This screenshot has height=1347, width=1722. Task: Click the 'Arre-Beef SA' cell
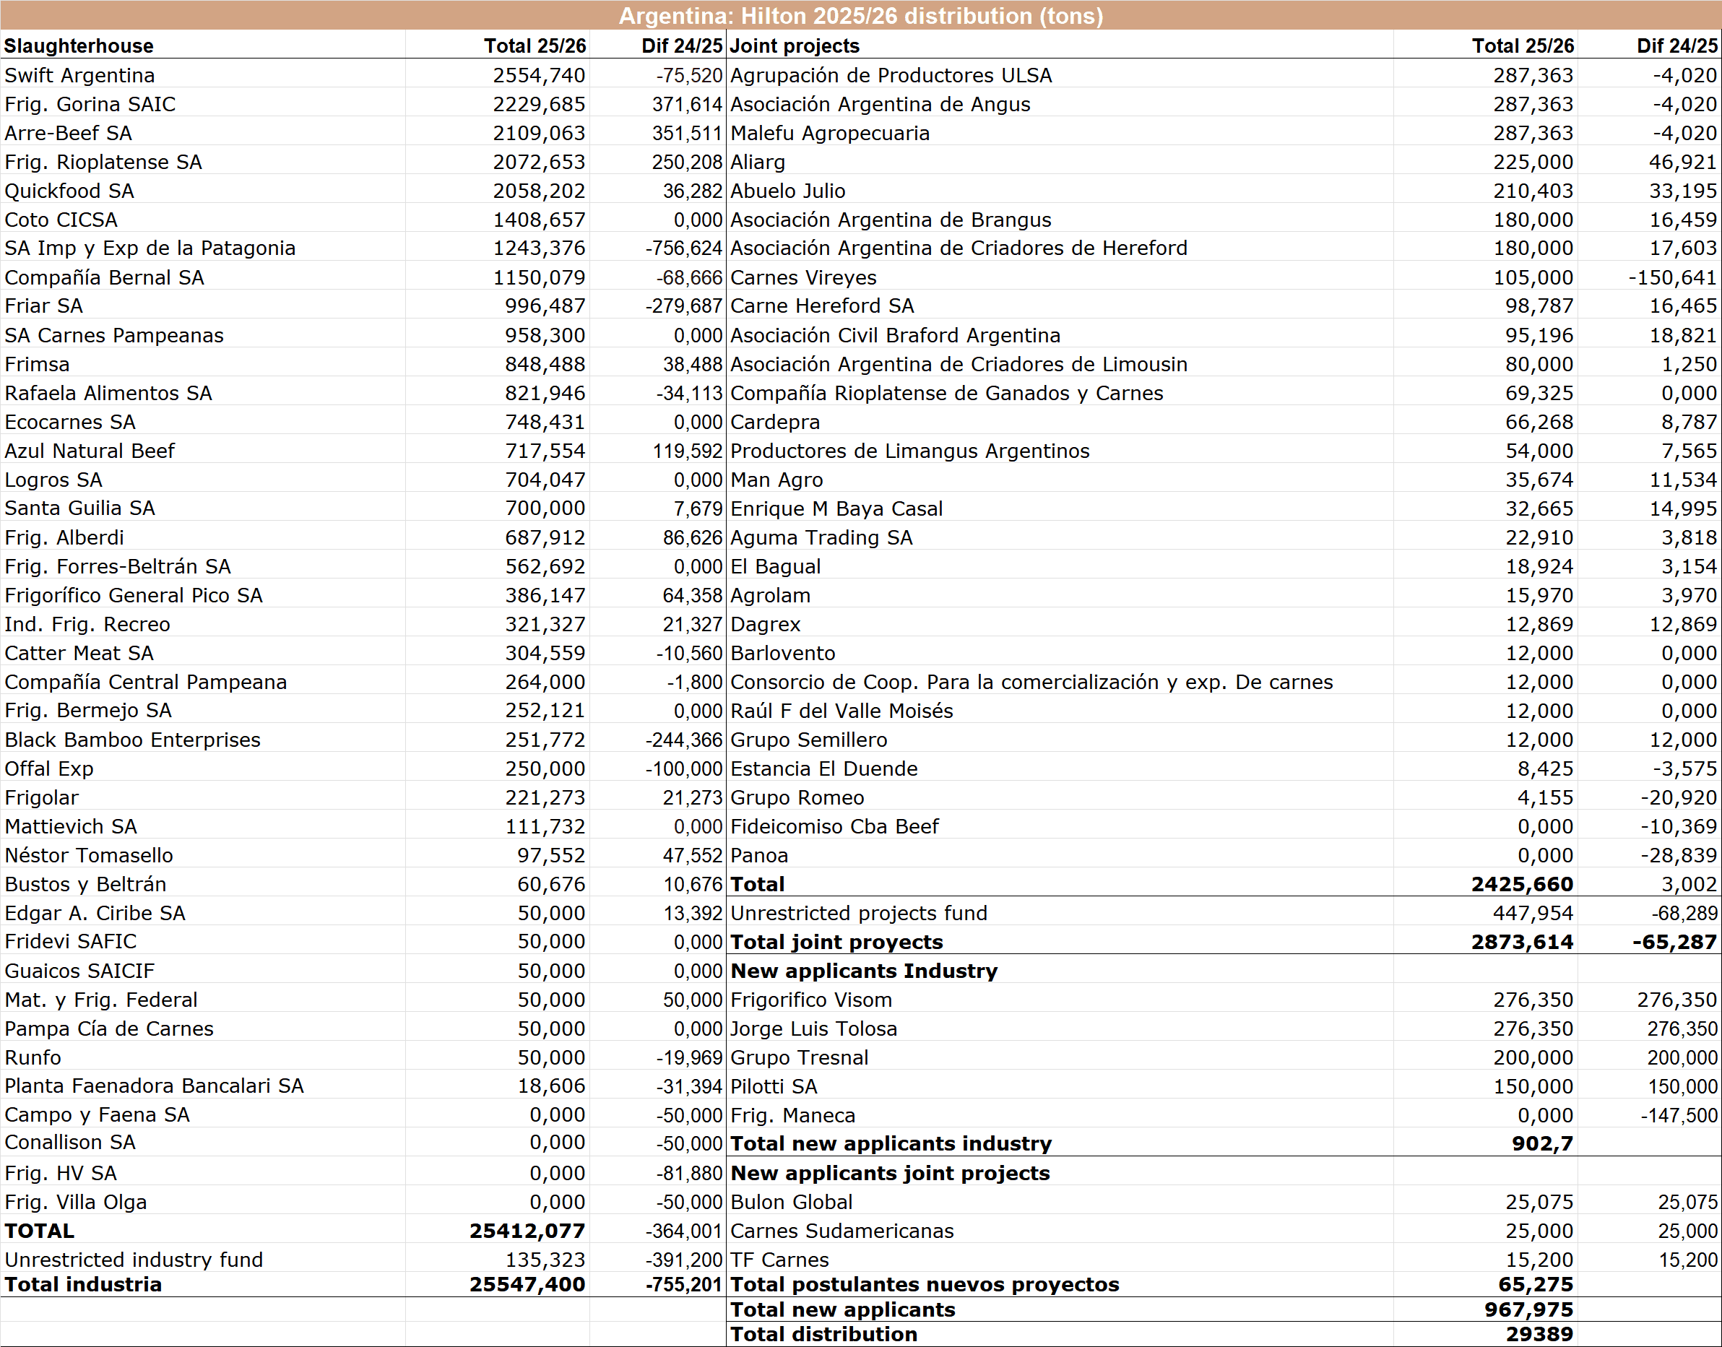point(68,134)
